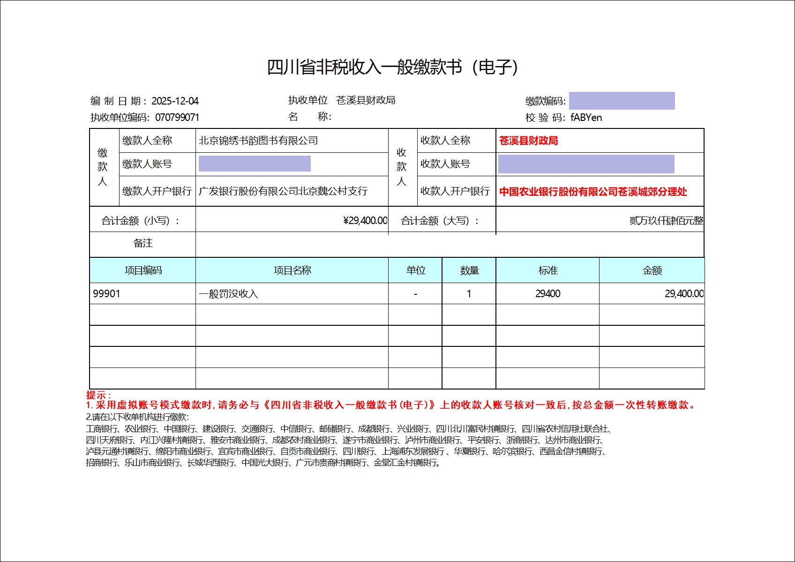Click the 项目编码 column header
The height and width of the screenshot is (562, 795).
click(143, 270)
